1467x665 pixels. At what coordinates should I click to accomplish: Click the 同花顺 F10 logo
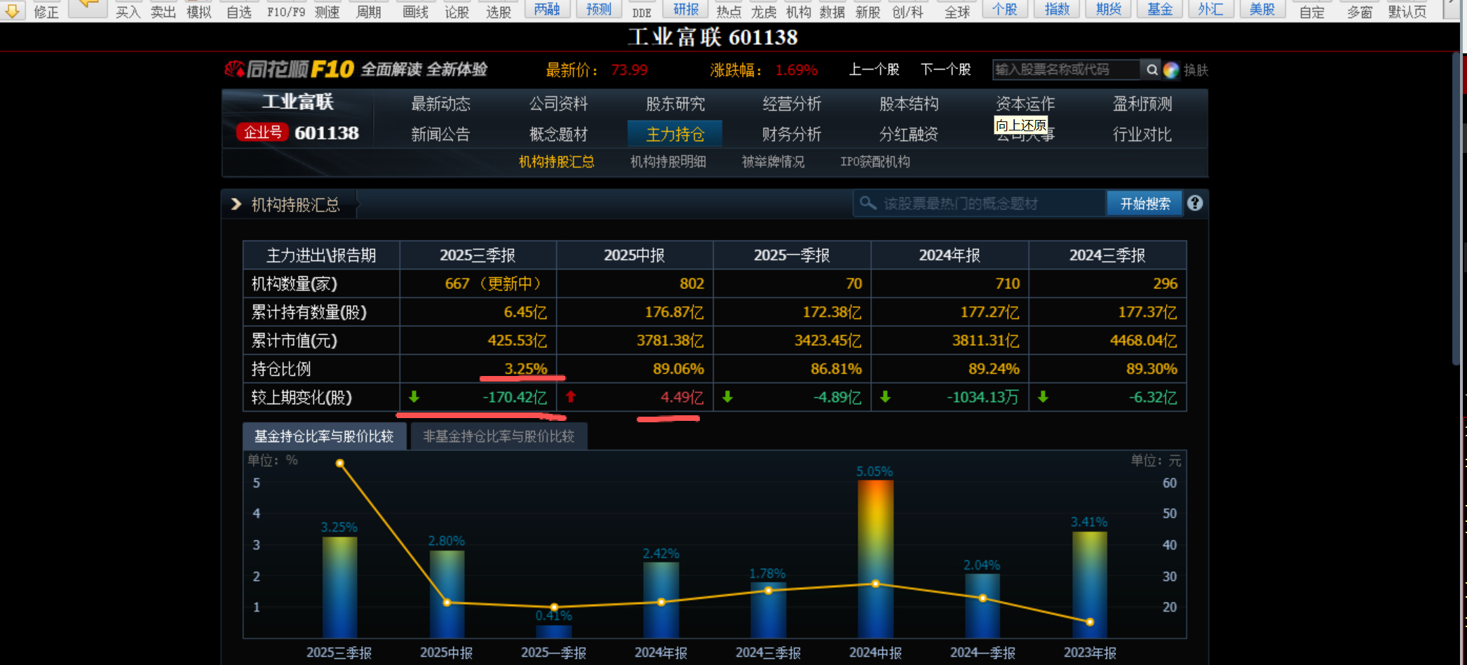coord(289,69)
